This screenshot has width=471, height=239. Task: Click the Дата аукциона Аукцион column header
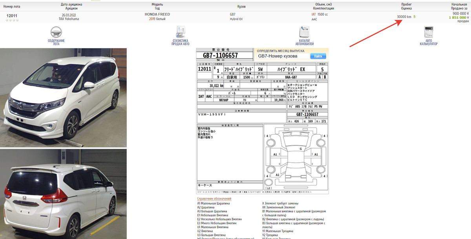(x=71, y=6)
